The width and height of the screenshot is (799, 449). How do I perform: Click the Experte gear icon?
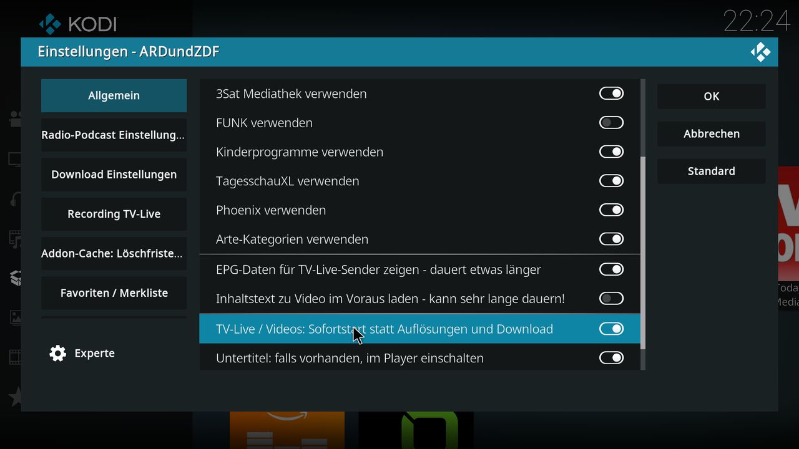click(x=58, y=354)
